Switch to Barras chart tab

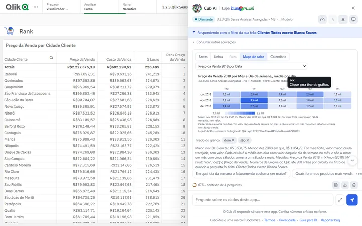coord(203,57)
